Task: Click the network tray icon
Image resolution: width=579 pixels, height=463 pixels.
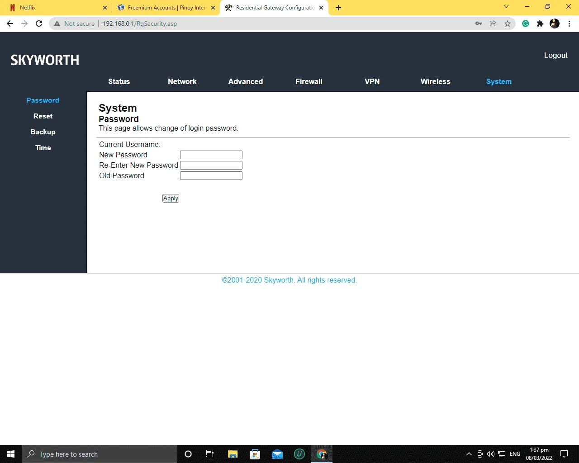Action: (x=502, y=454)
